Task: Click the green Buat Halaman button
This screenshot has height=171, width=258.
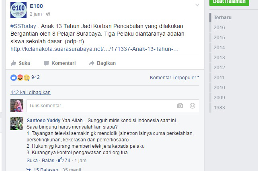Action: (229, 2)
